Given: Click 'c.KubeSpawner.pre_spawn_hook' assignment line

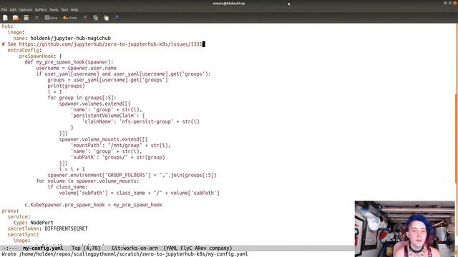Looking at the screenshot, I should (94, 205).
